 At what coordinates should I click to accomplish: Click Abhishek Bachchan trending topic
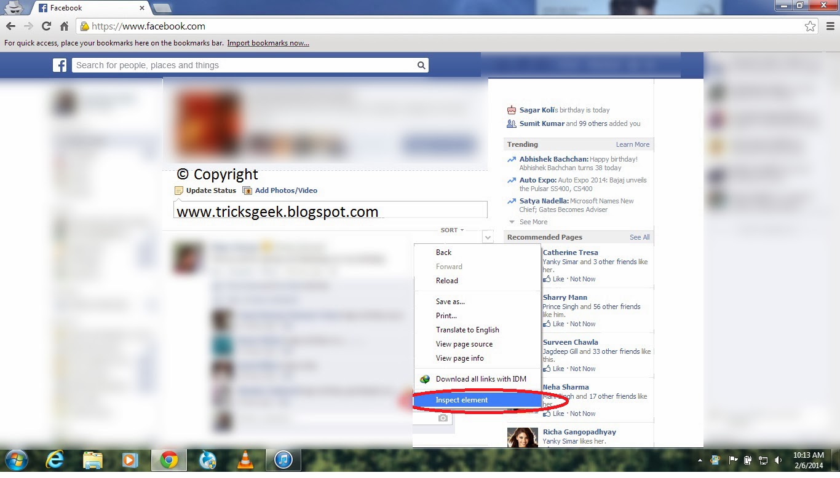(x=553, y=159)
